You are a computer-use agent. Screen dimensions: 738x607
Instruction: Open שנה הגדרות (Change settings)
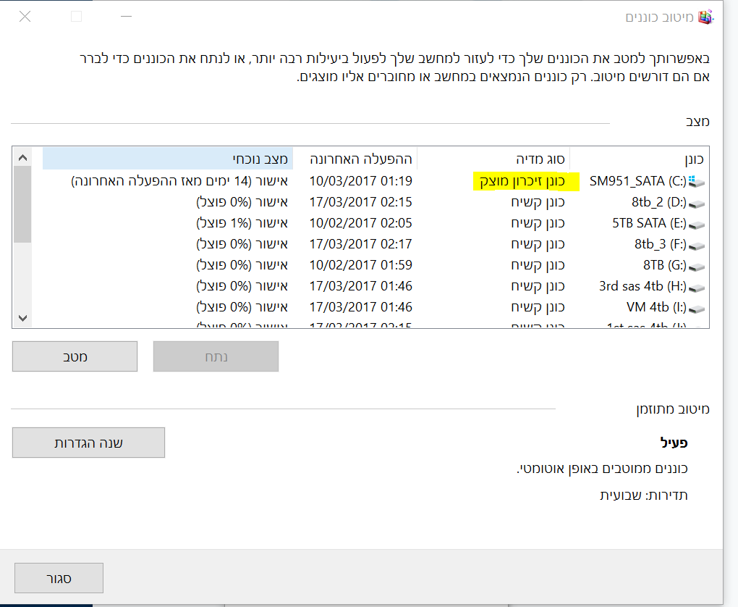click(88, 443)
